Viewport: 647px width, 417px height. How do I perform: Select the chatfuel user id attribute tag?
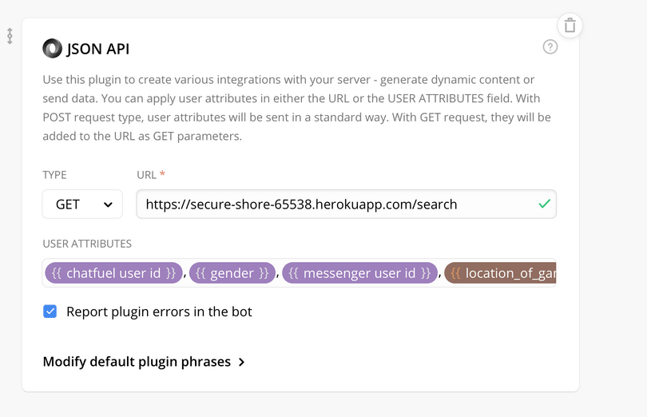click(x=113, y=273)
